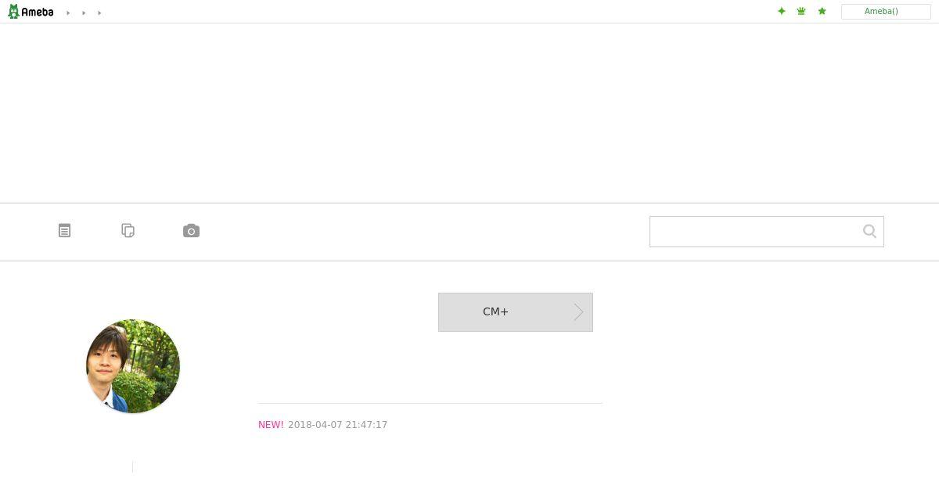
Task: Click the magnifying glass search icon
Action: [869, 231]
